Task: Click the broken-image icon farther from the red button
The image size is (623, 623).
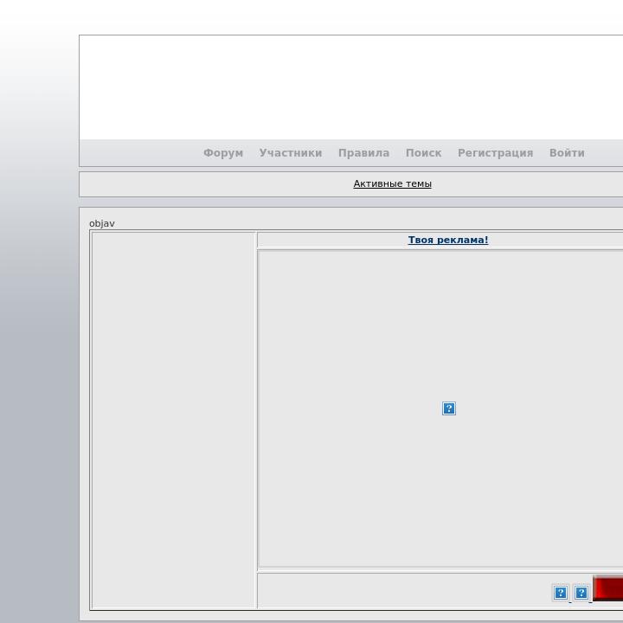Action: [561, 594]
